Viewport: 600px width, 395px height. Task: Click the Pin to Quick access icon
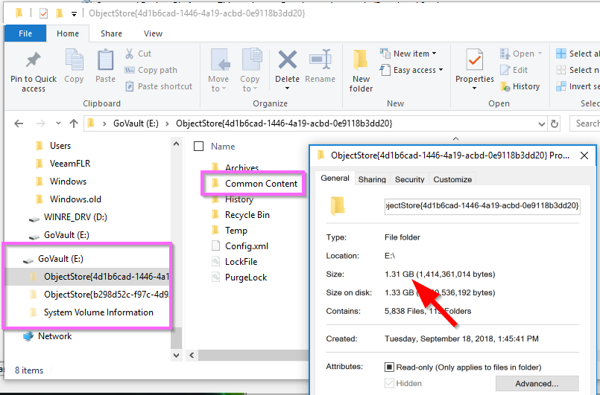(33, 60)
